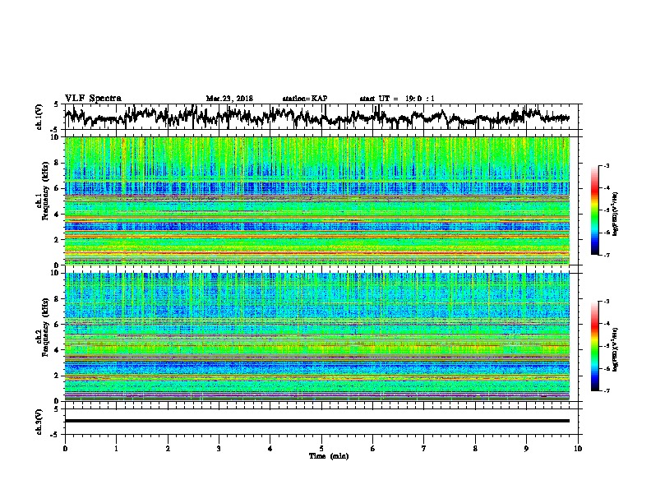Click the ch.2 spectrogram panel
The height and width of the screenshot is (503, 651).
pyautogui.click(x=316, y=337)
